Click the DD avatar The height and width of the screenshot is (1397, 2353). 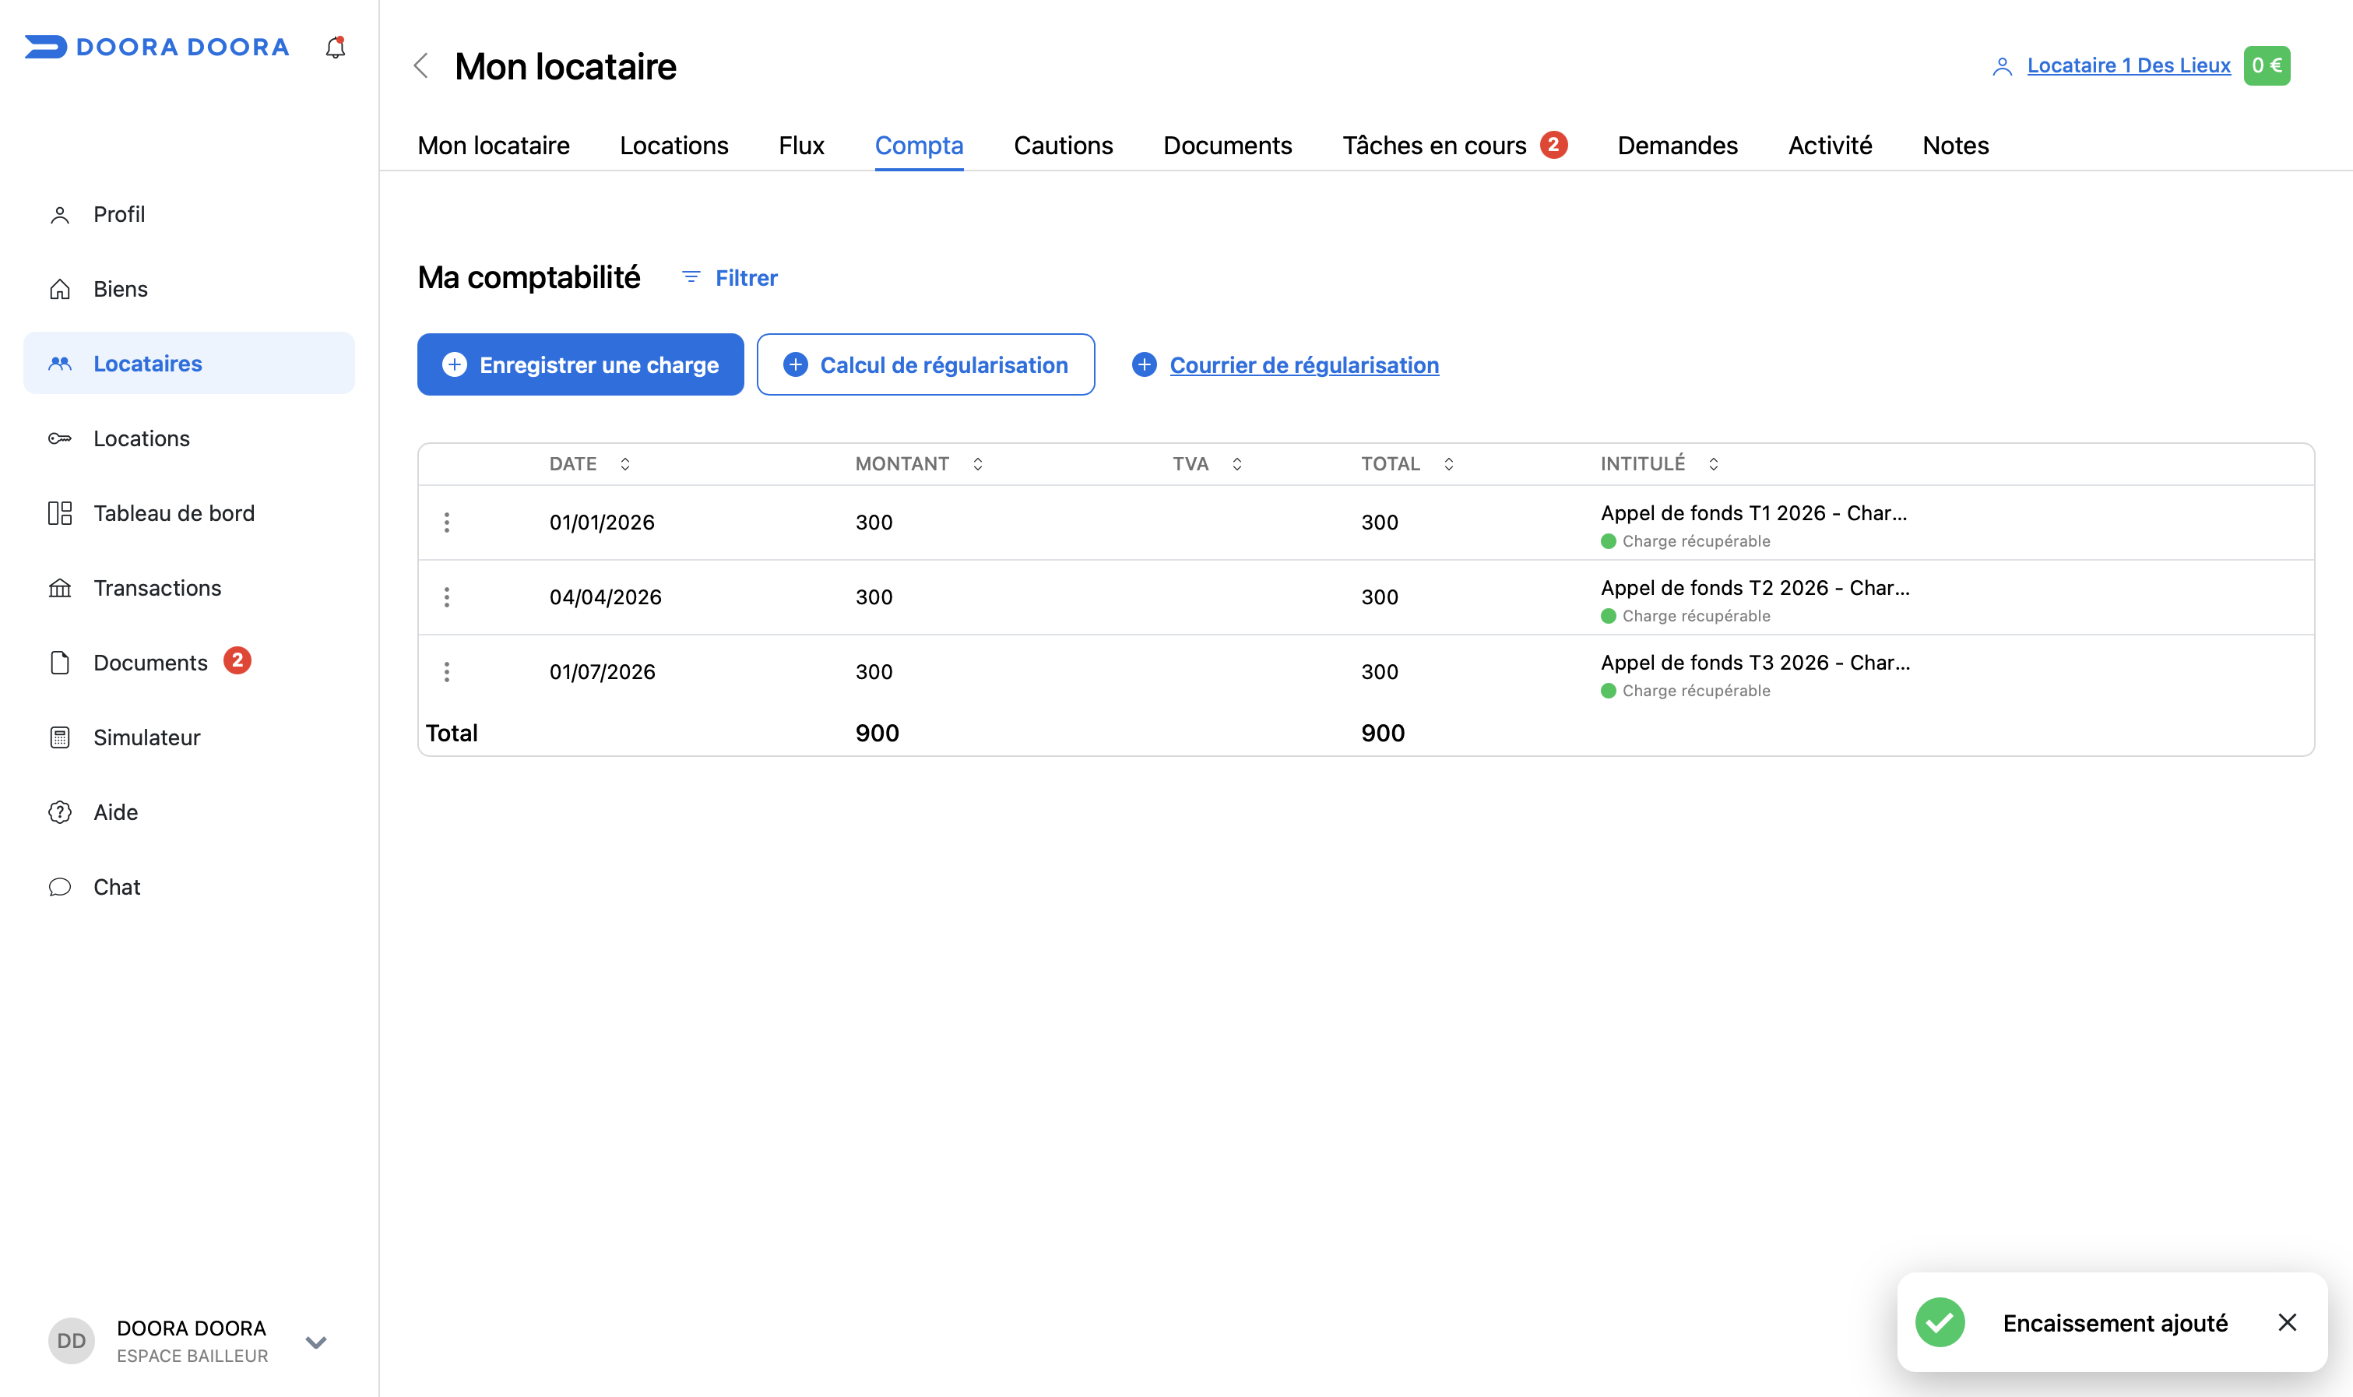[x=72, y=1340]
